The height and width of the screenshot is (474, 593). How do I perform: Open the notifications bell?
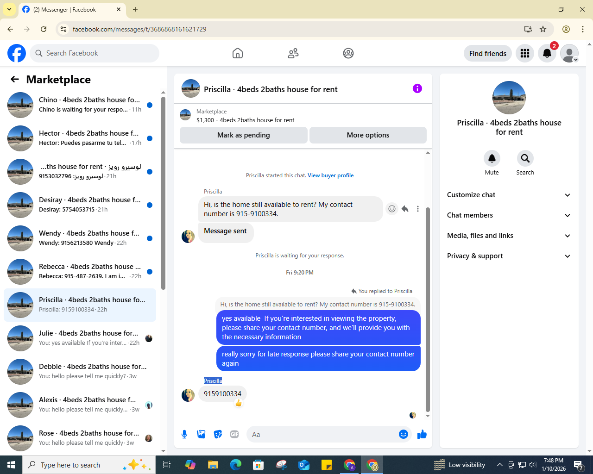click(x=547, y=53)
